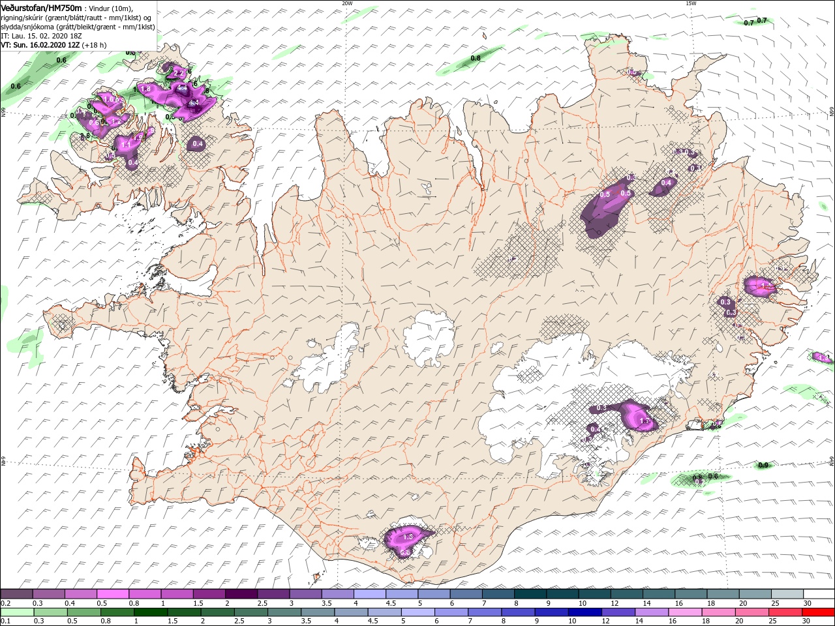Viewport: 835px width, 626px height.
Task: Select the bright pink 0.5 swatch, top legend row
Action: tap(112, 594)
